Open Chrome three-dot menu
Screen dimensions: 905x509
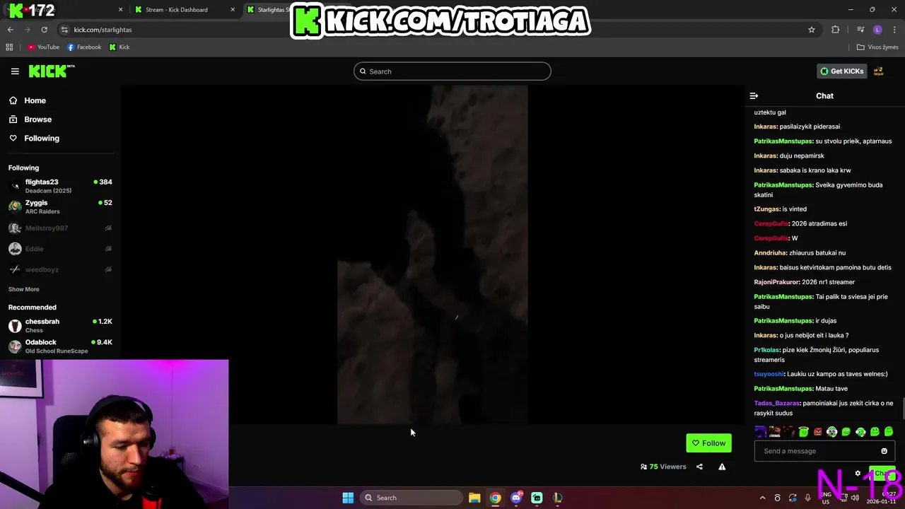[895, 30]
